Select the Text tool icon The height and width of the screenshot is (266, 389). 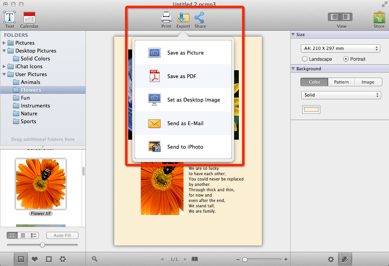tap(10, 18)
